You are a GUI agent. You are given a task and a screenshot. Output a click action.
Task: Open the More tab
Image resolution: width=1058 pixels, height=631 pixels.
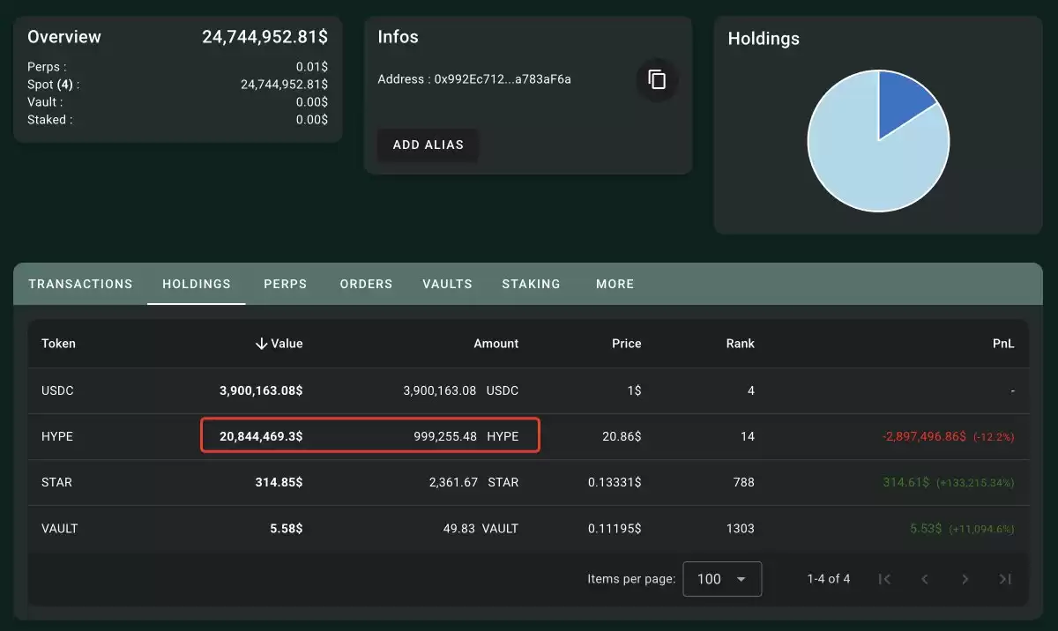615,284
